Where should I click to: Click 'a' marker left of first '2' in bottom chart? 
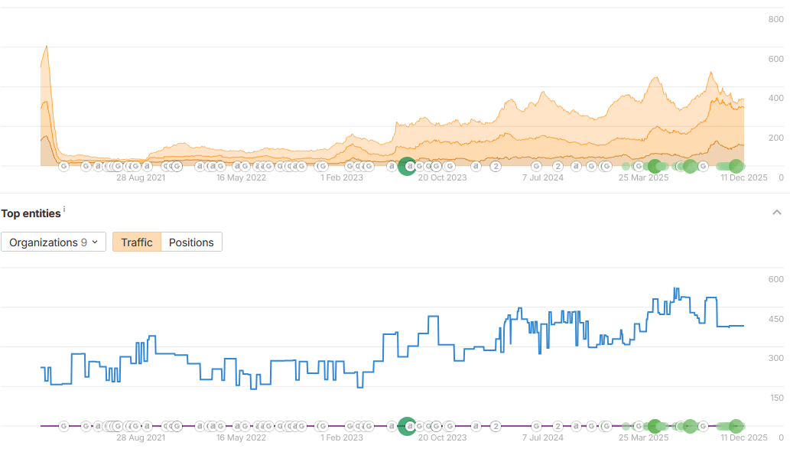(x=475, y=426)
